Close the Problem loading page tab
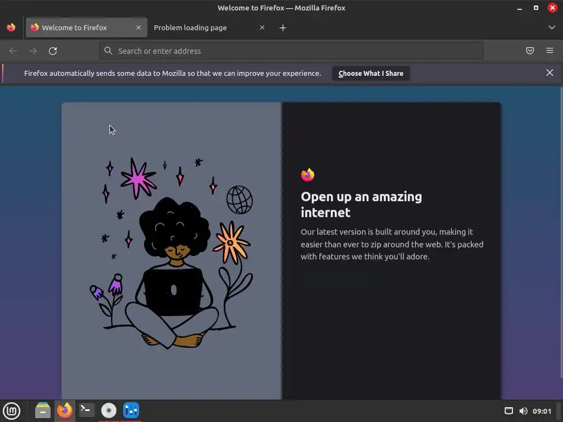Image resolution: width=563 pixels, height=422 pixels. coord(262,27)
